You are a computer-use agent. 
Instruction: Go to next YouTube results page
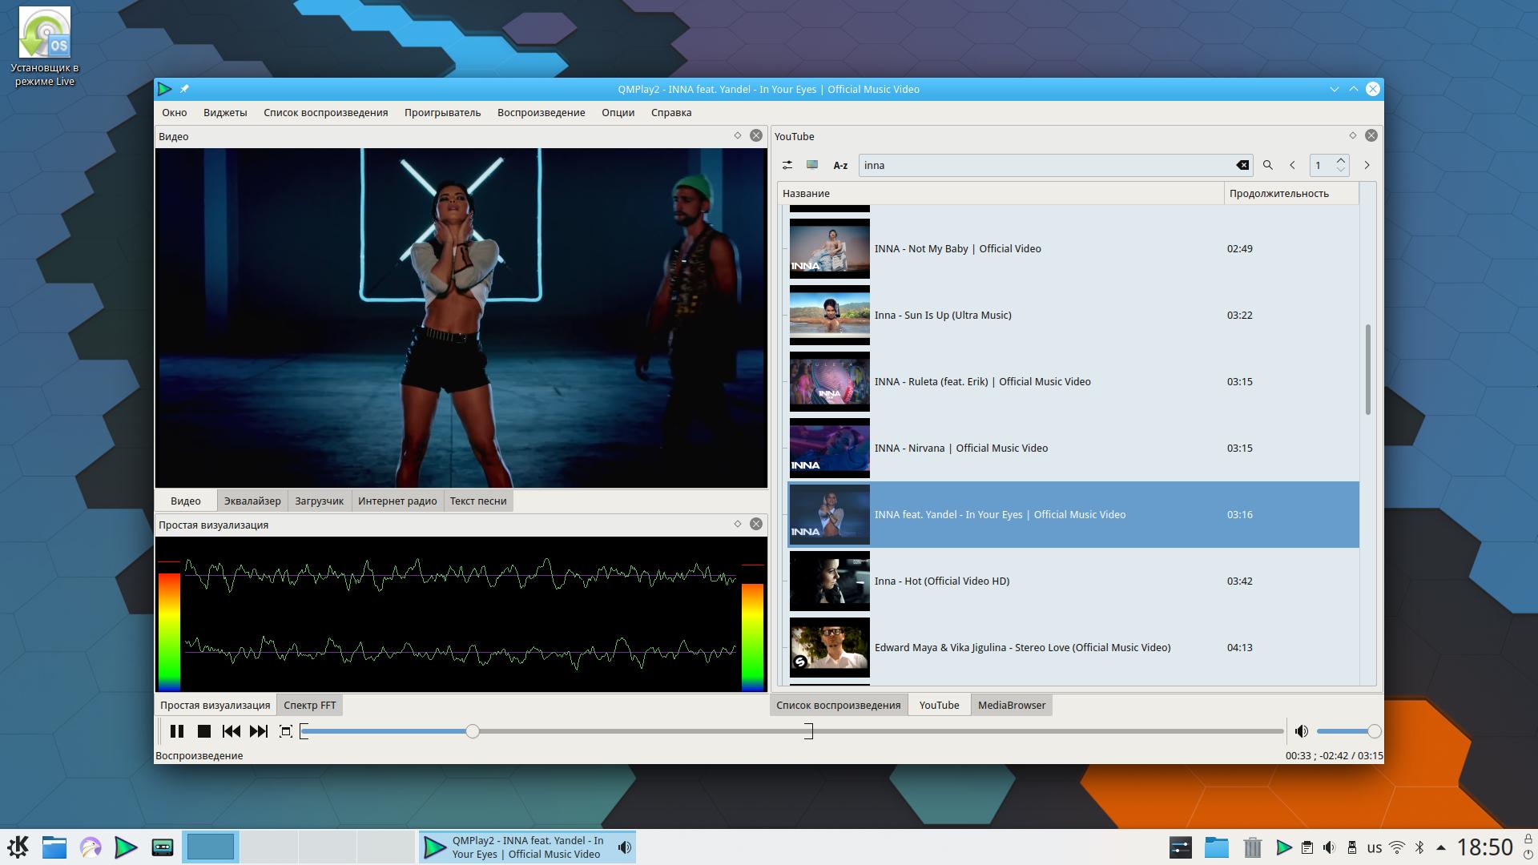[x=1367, y=165]
